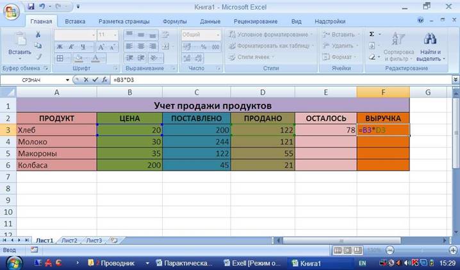Image resolution: width=460 pixels, height=270 pixels.
Task: Click Удалить in Ячейки group
Action: [x=340, y=46]
